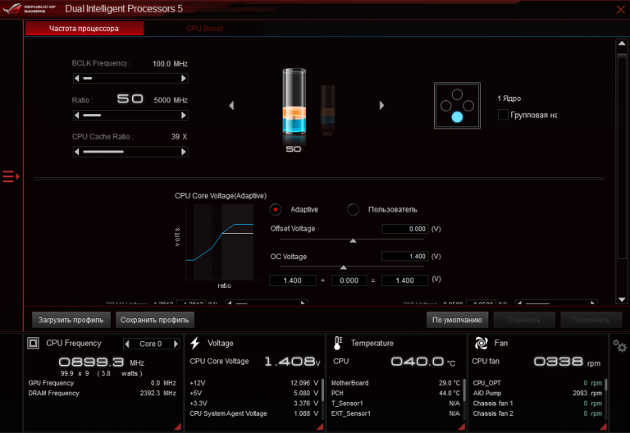The width and height of the screenshot is (630, 433).
Task: Adjust the Offset Voltage slider handle
Action: coord(353,240)
